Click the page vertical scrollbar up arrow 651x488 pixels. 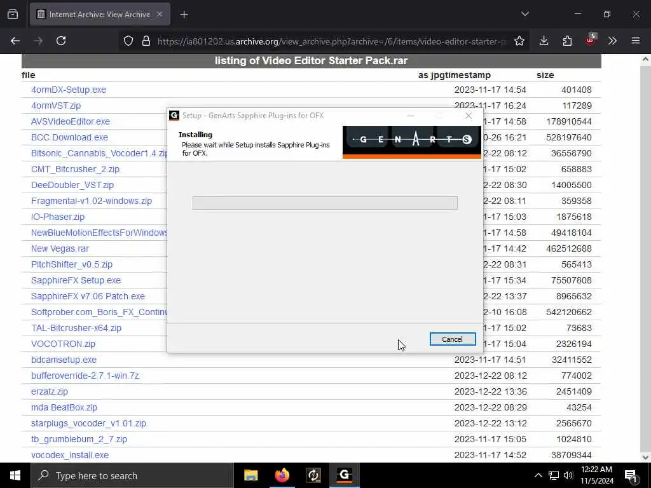click(645, 59)
